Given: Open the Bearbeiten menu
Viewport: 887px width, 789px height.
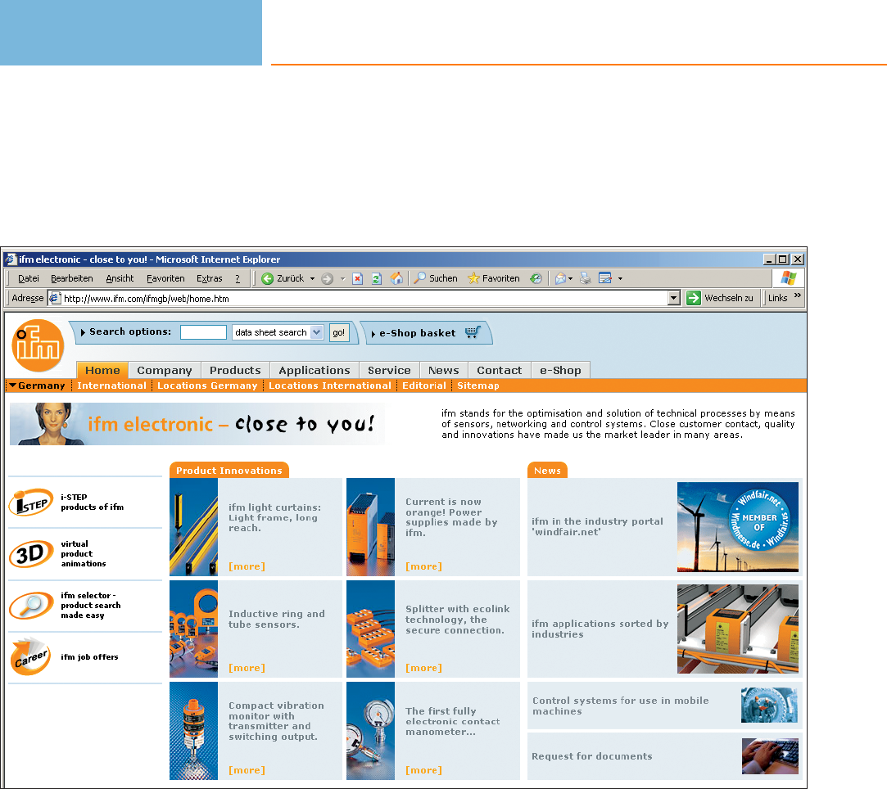Looking at the screenshot, I should click(x=72, y=278).
